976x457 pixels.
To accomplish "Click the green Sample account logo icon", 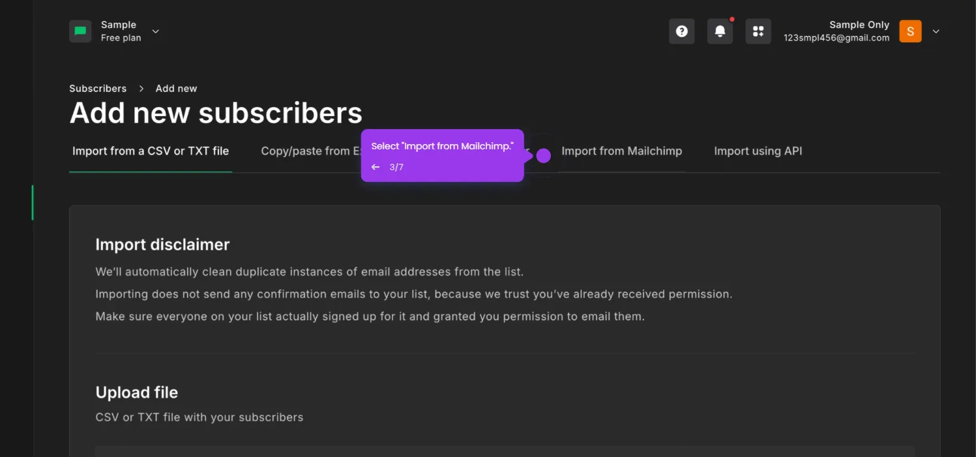I will coord(80,31).
